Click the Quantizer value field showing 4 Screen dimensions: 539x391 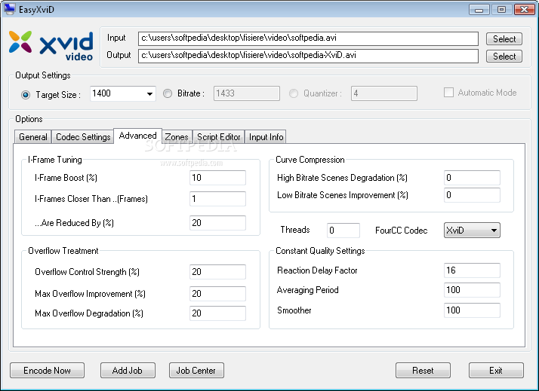coord(384,93)
